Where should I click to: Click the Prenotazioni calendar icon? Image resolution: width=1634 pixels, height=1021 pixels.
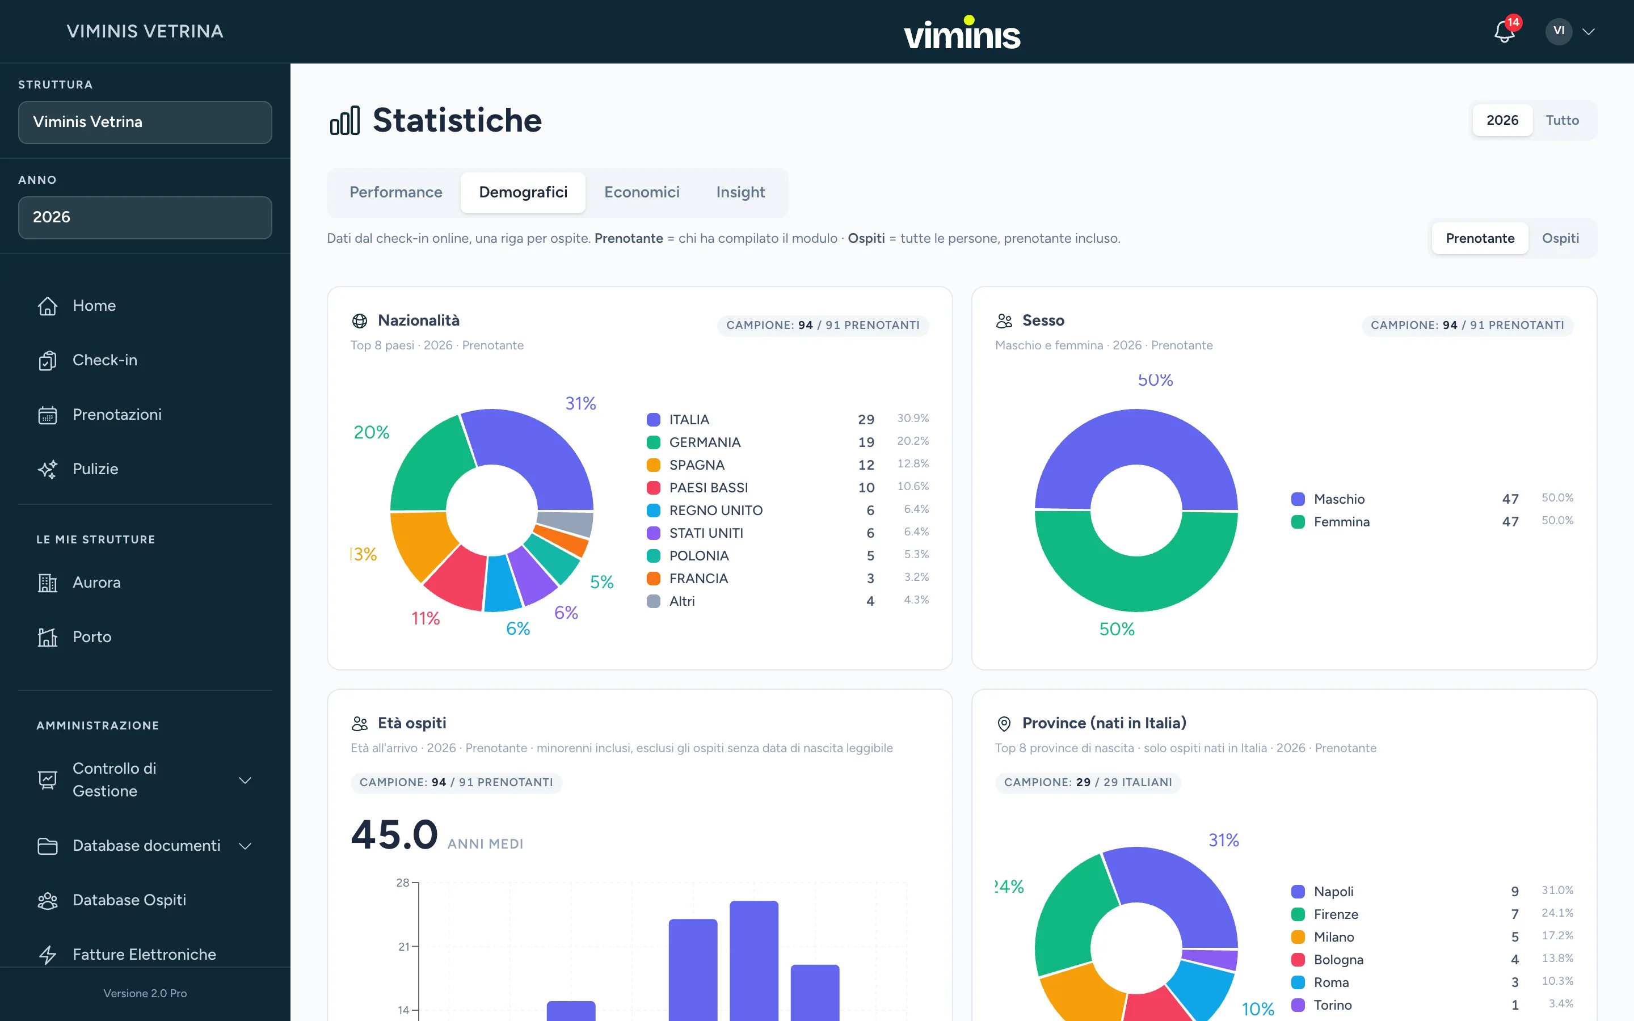click(x=47, y=415)
